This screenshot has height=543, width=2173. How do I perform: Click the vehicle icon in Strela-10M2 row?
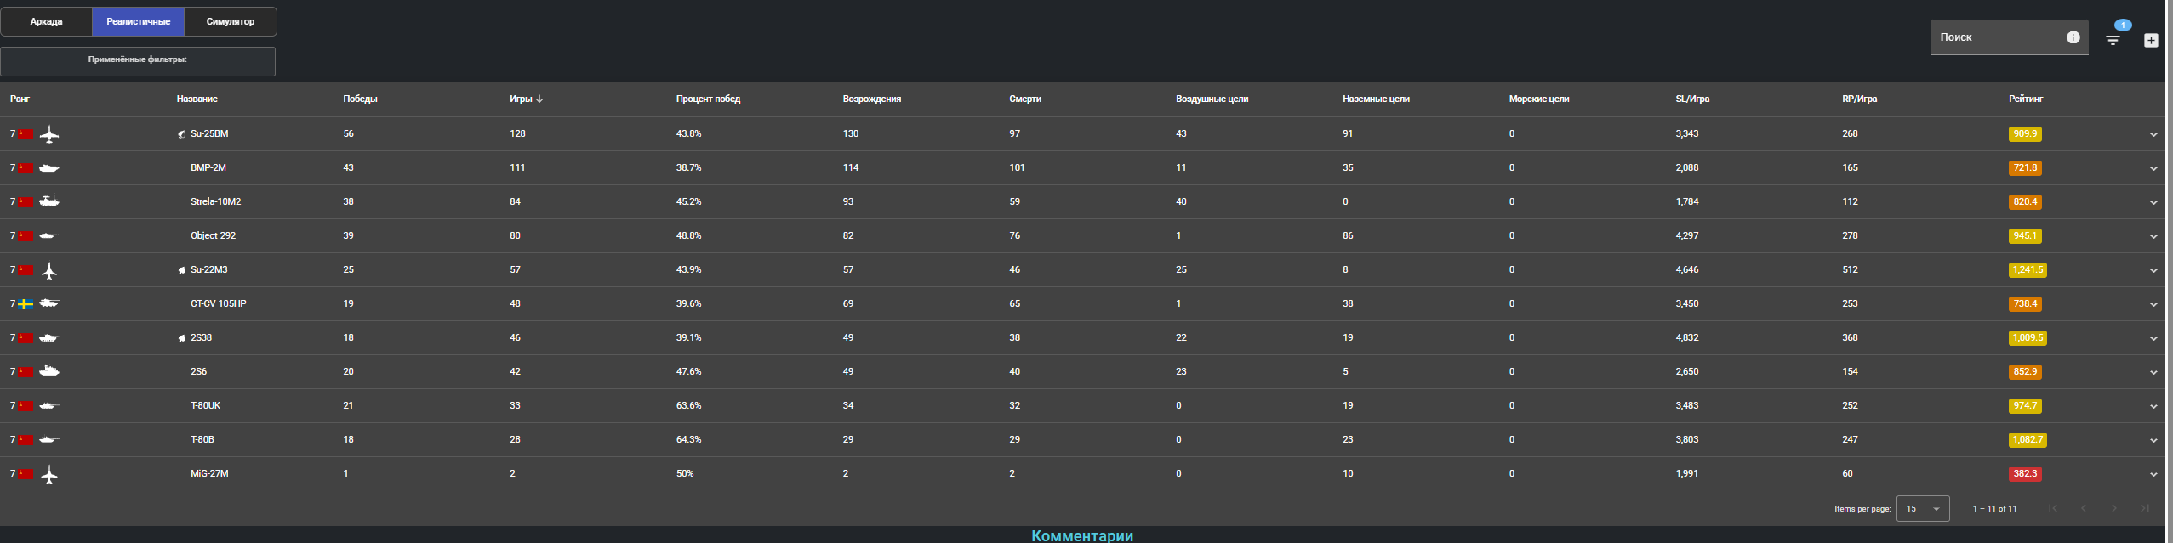point(49,202)
